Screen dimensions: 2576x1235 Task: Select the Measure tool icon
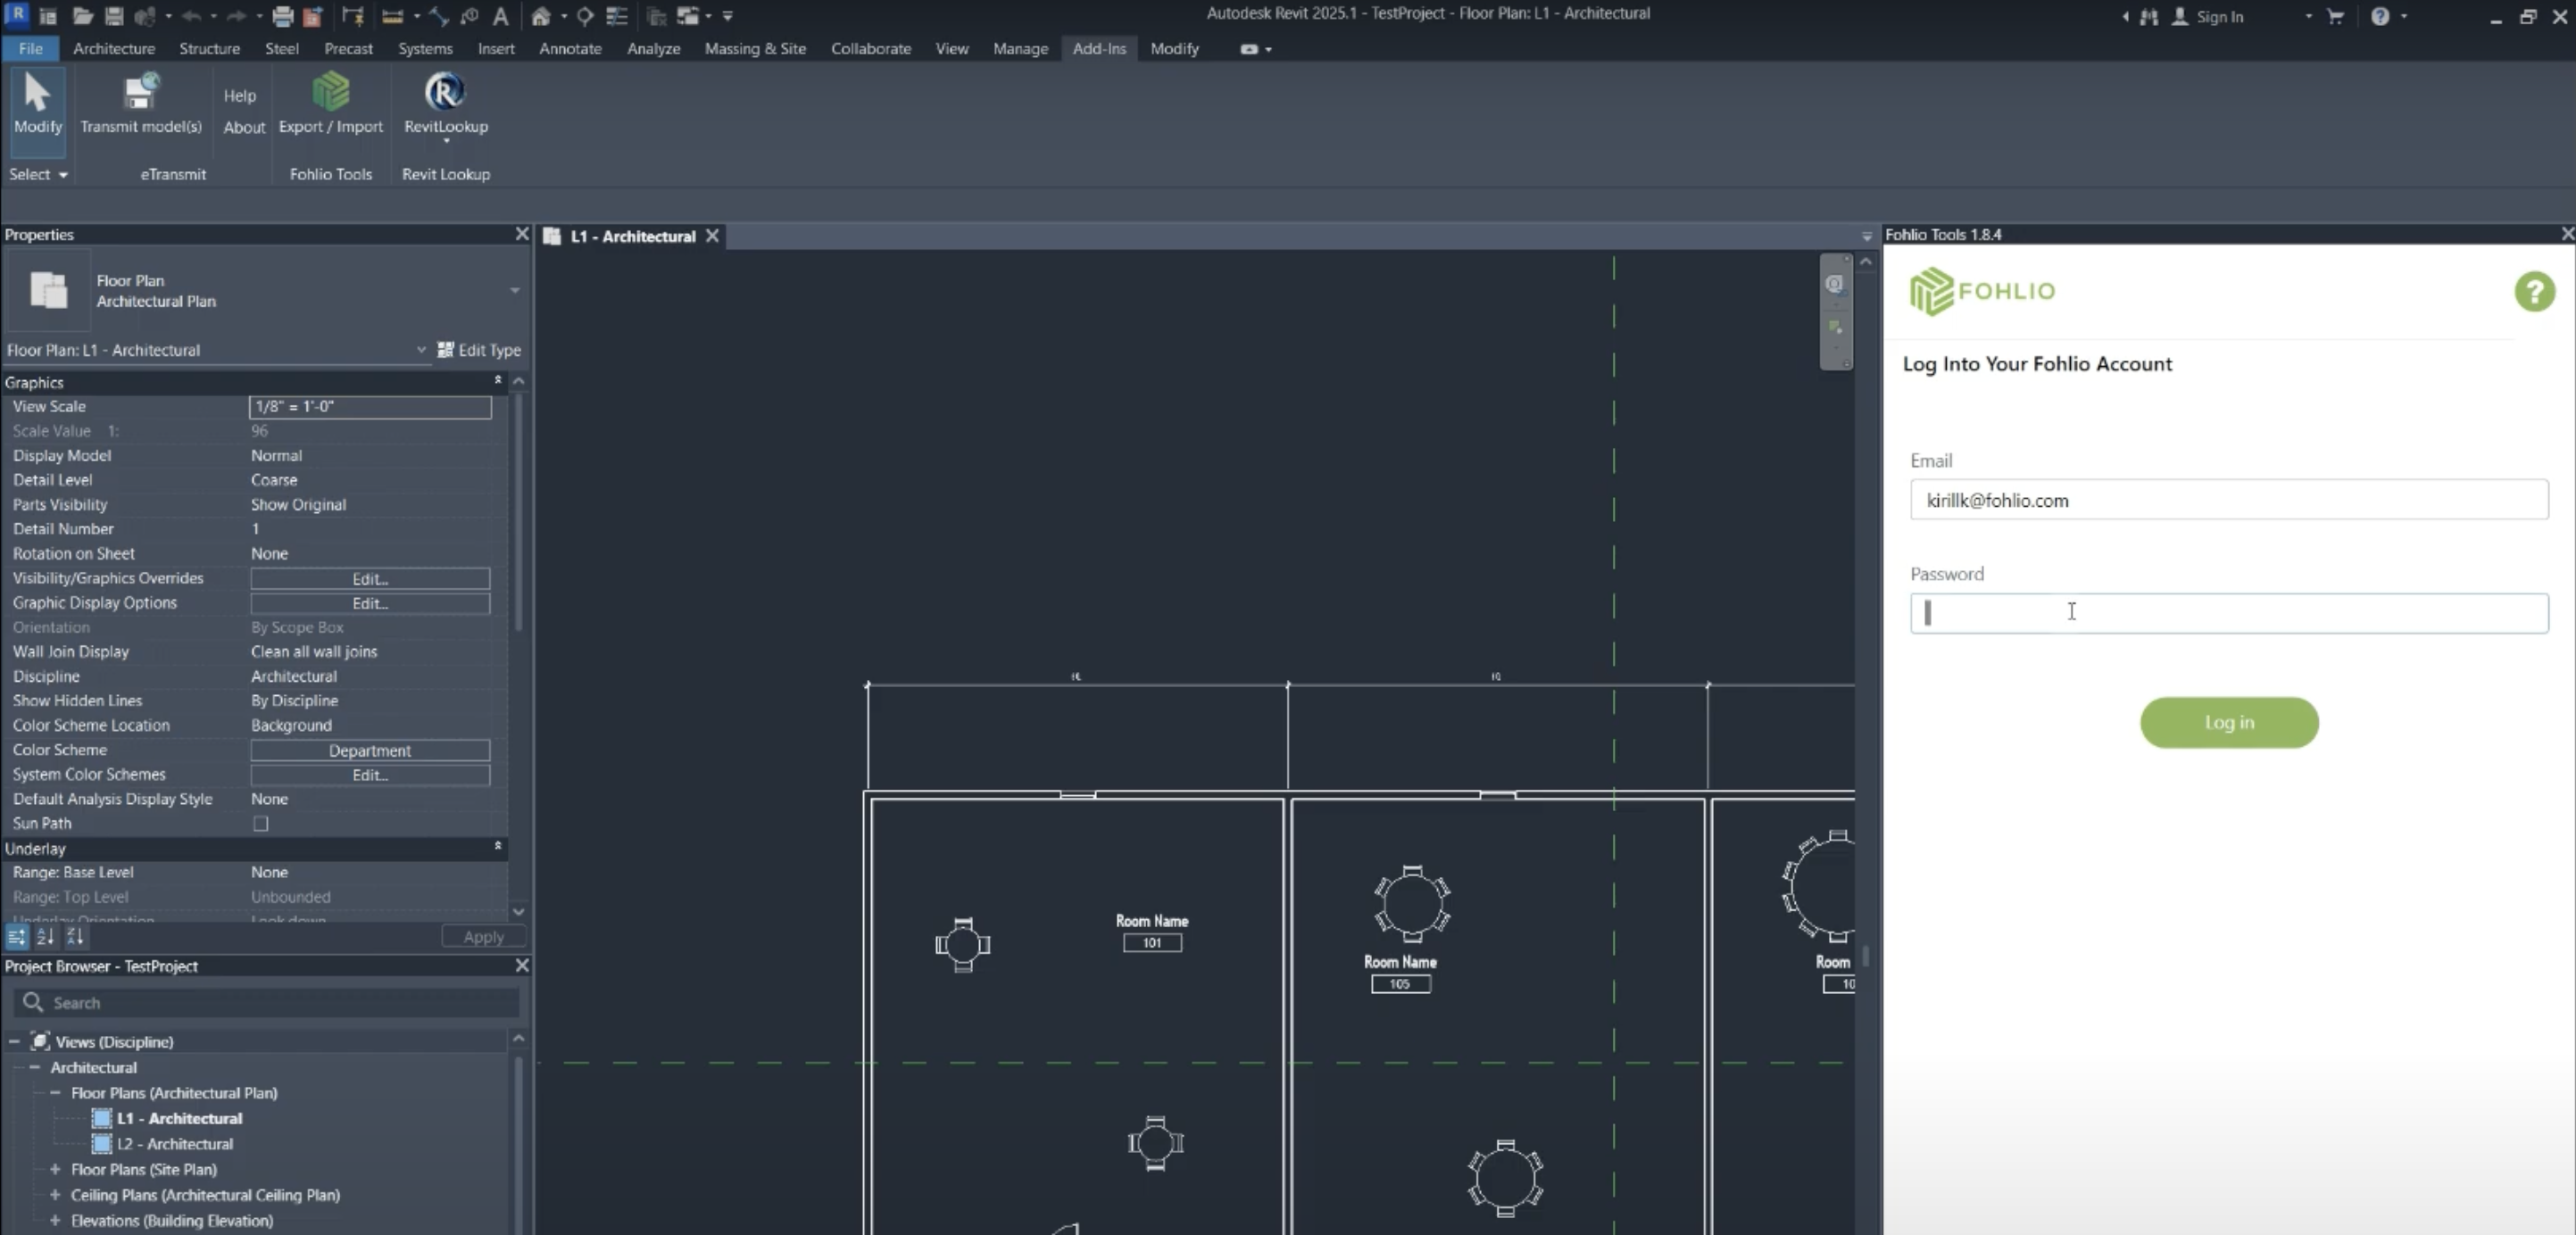393,16
